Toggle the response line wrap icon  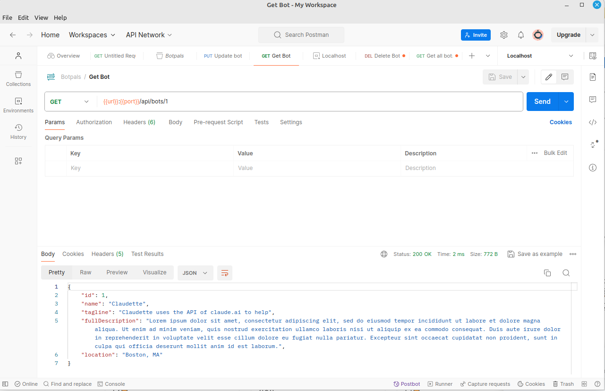[225, 273]
